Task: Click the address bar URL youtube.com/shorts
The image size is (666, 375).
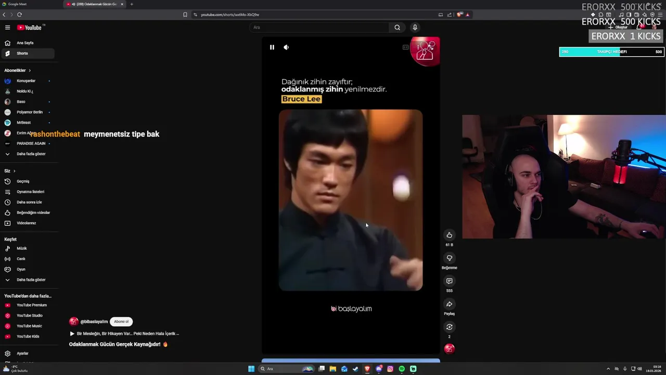Action: pyautogui.click(x=230, y=15)
